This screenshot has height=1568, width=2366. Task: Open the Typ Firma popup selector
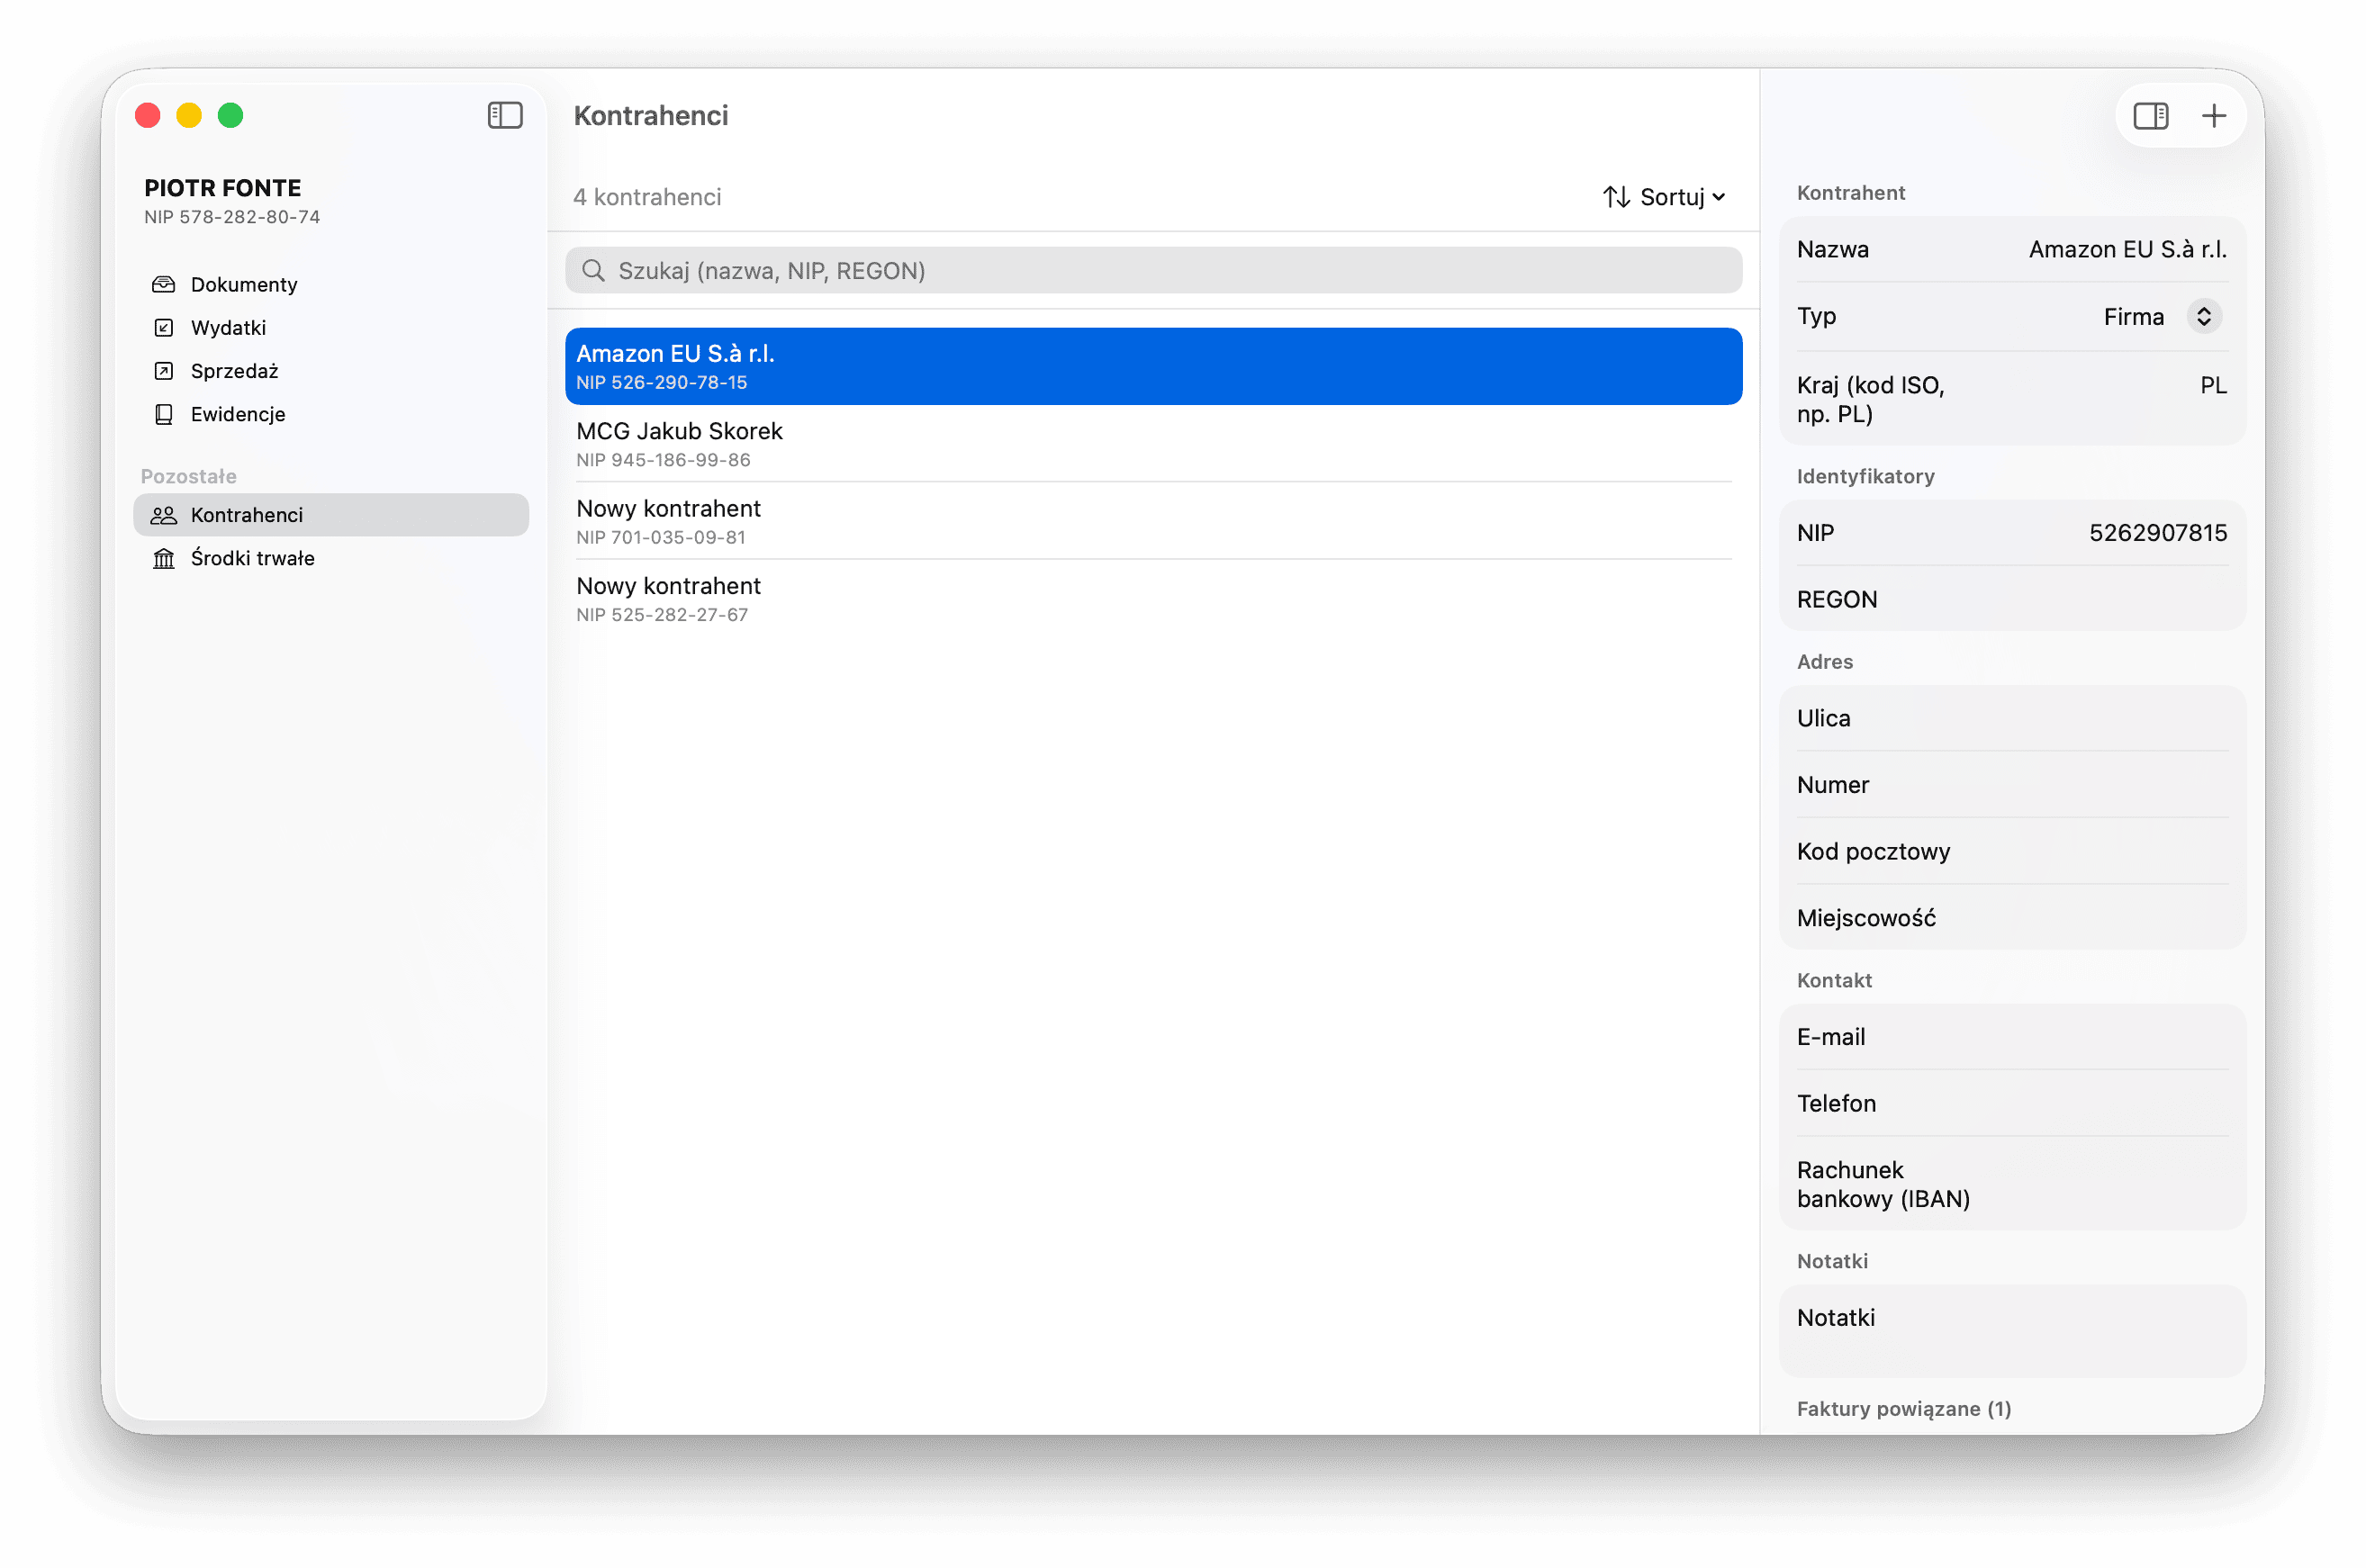2162,317
